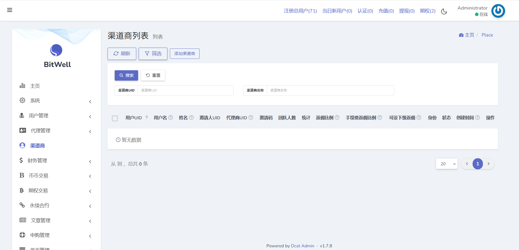Click help icon next to 返佣比例 column
519x250 pixels.
(x=337, y=118)
